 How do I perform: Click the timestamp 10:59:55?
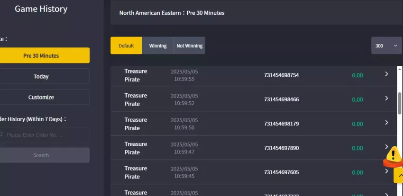pyautogui.click(x=184, y=79)
